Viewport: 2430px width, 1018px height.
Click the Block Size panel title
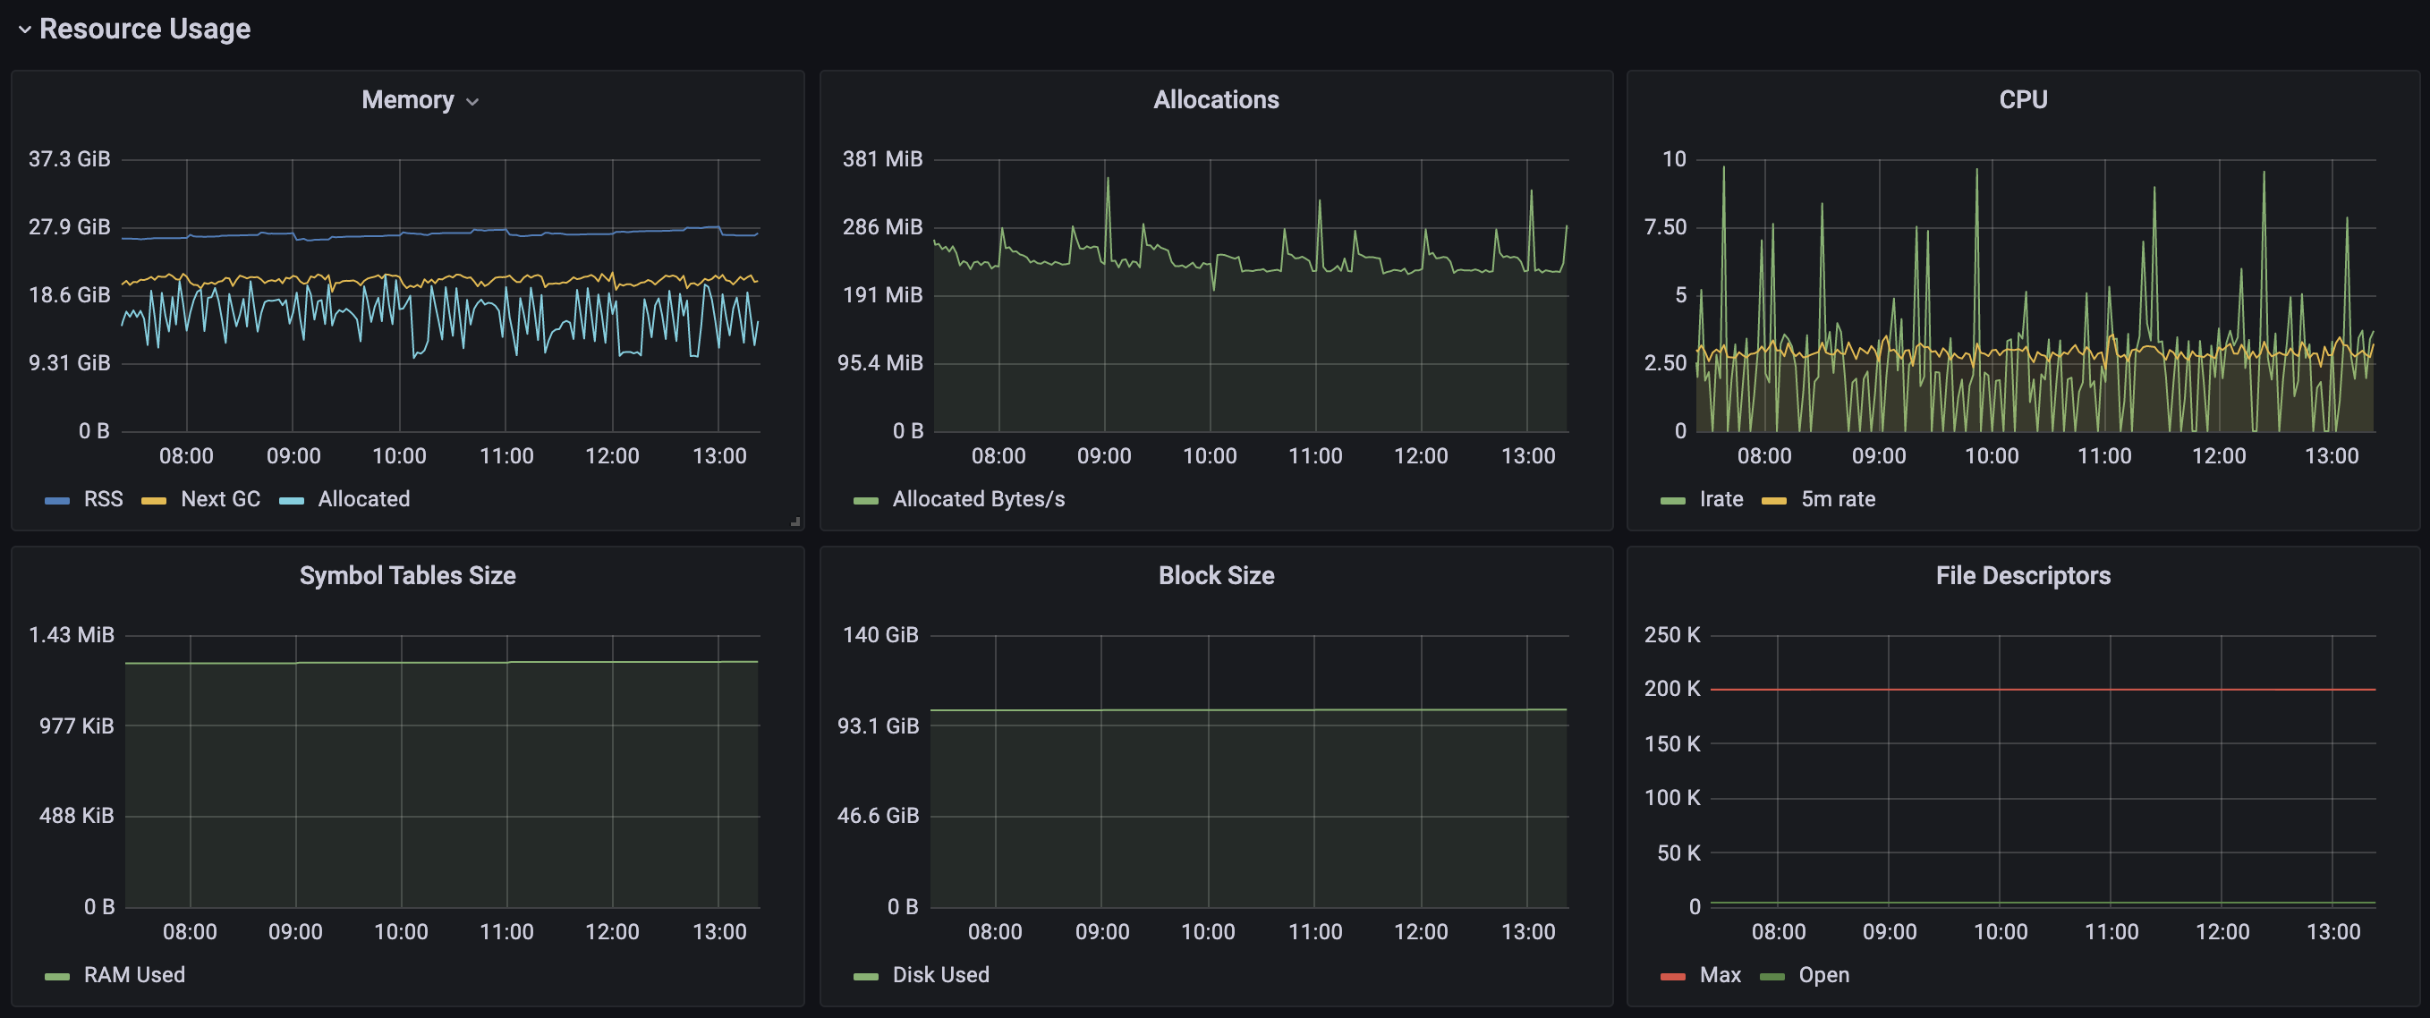point(1215,575)
